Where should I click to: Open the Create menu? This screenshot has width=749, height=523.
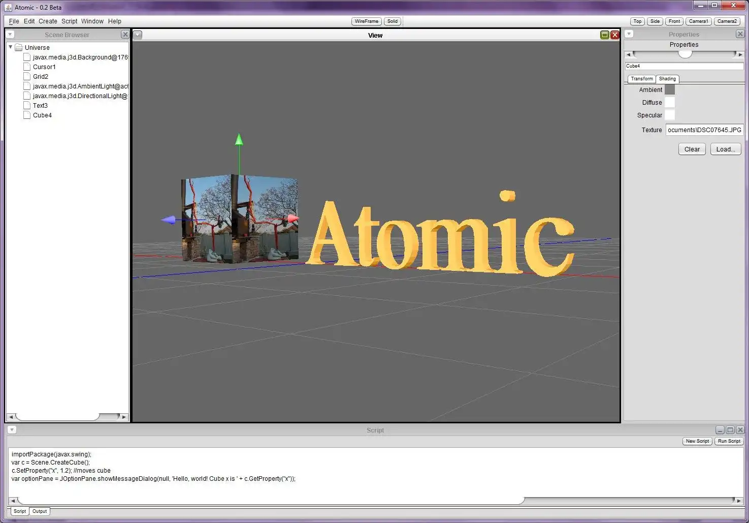(48, 21)
